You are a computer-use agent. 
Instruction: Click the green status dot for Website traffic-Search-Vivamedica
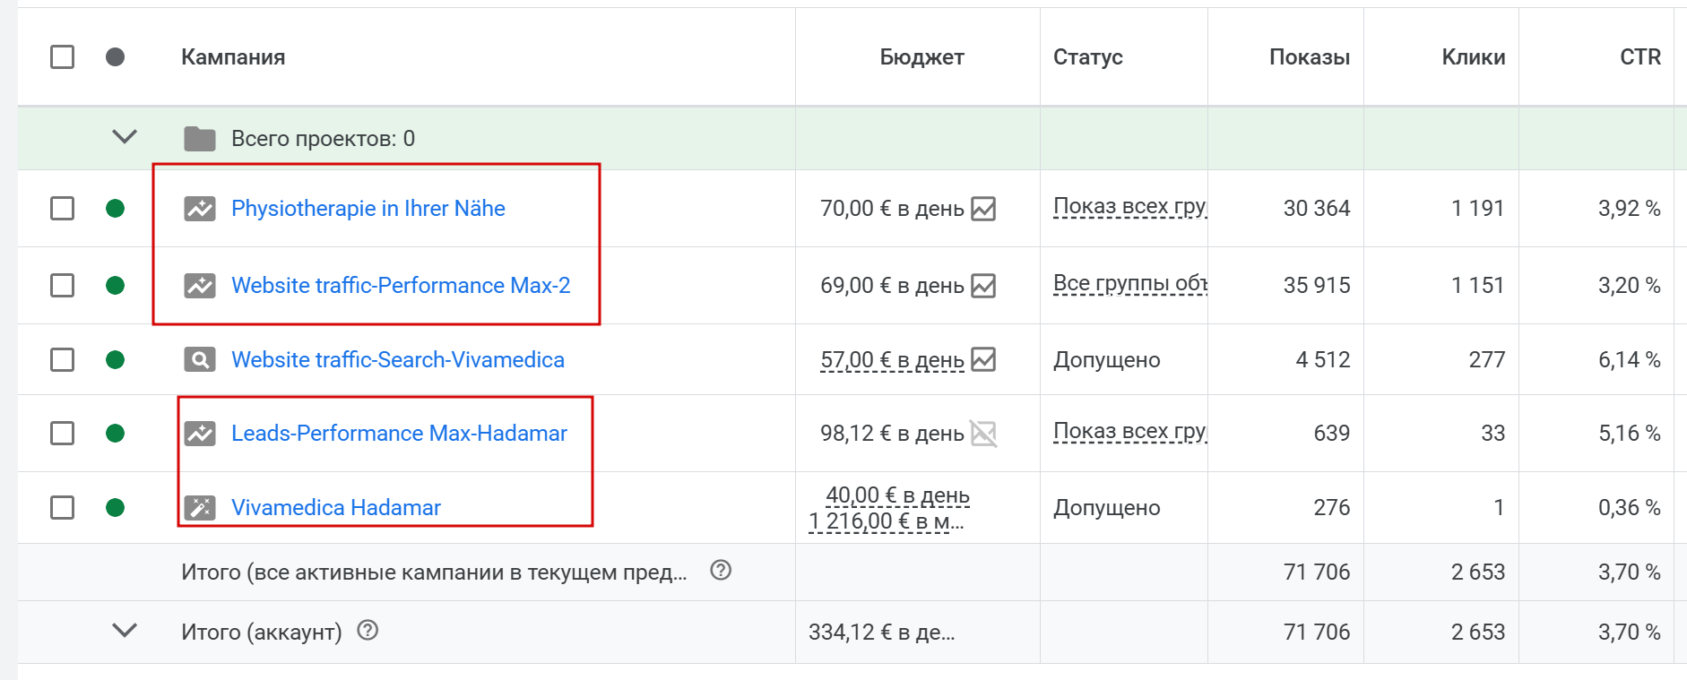tap(115, 360)
